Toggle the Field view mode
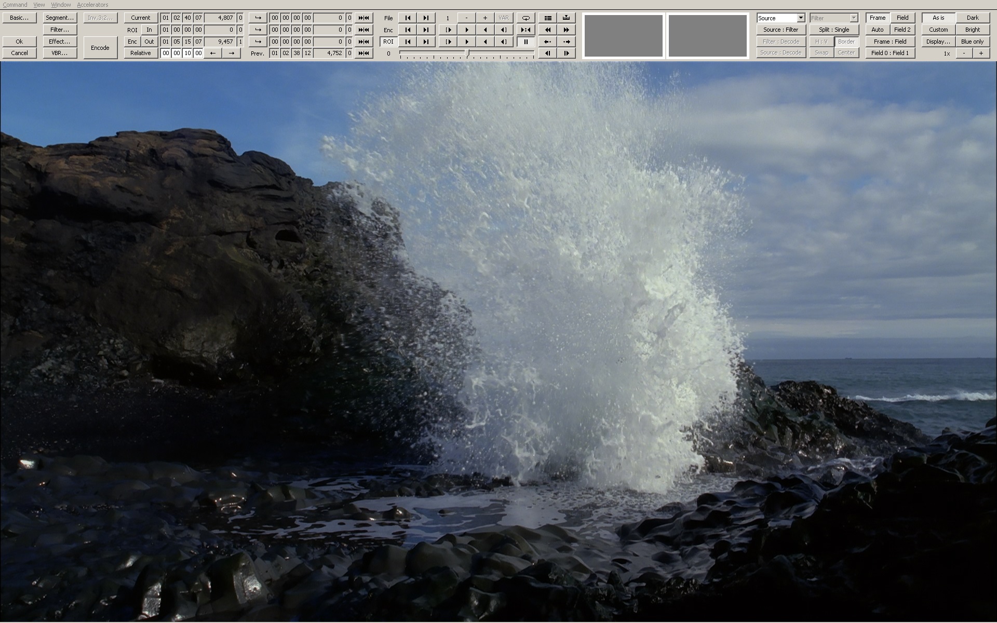The height and width of the screenshot is (623, 997). tap(902, 18)
